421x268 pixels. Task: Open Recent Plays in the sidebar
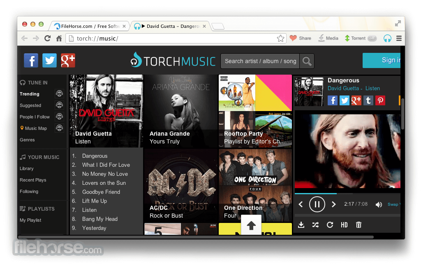[x=33, y=180]
